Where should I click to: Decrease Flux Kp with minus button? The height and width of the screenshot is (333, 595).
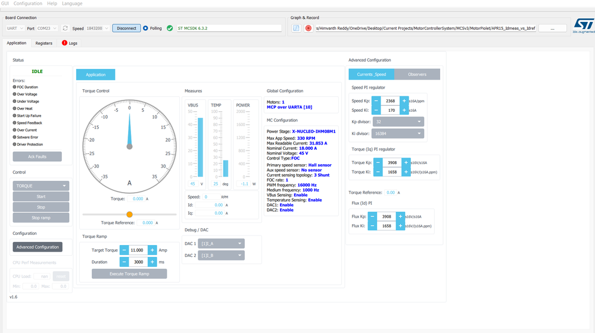point(372,216)
